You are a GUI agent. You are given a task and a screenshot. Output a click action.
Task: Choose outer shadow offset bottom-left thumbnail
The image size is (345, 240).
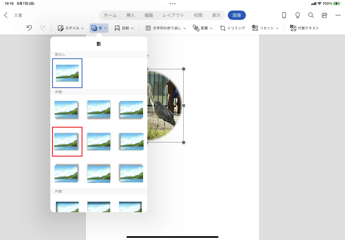coord(131,109)
